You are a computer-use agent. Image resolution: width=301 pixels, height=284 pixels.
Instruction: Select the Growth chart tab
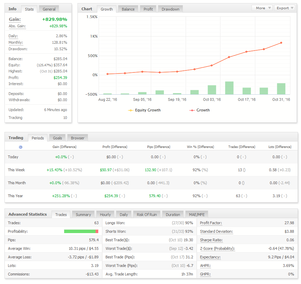pyautogui.click(x=107, y=9)
